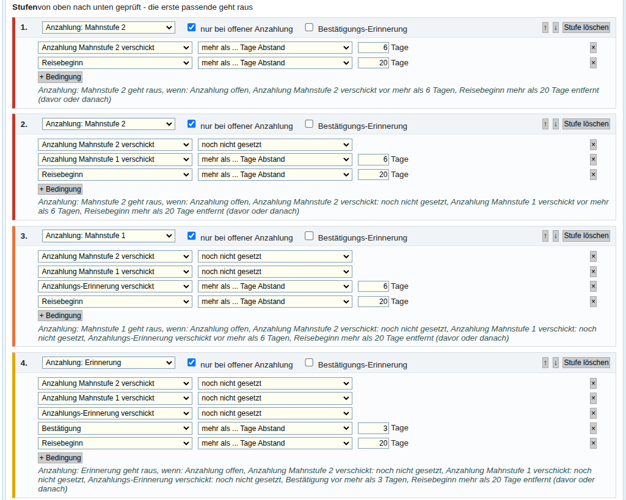Open comparison dropdown beside stage 3 'Anzahlungs-Erinnerung verschickt'
This screenshot has width=626, height=500.
[275, 286]
